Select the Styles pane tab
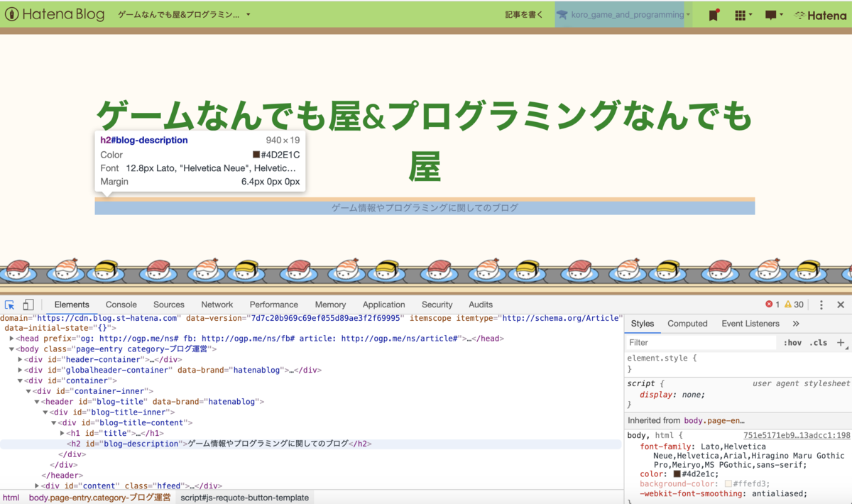 pyautogui.click(x=643, y=324)
